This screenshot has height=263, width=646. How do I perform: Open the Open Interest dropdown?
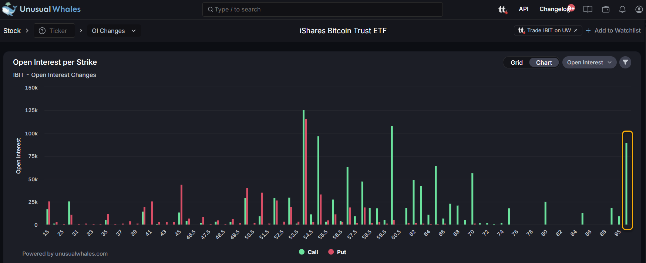click(x=589, y=63)
